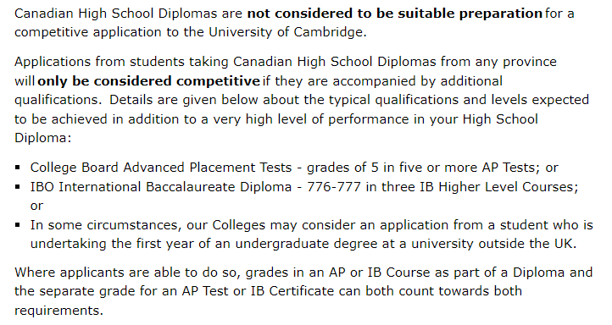Click the lone 'or' under the IBO bullet
Image resolution: width=612 pixels, height=325 pixels.
[36, 207]
